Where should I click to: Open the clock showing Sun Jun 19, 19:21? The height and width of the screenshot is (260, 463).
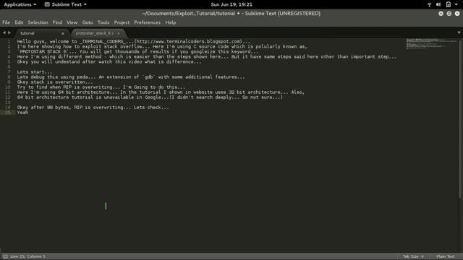231,4
